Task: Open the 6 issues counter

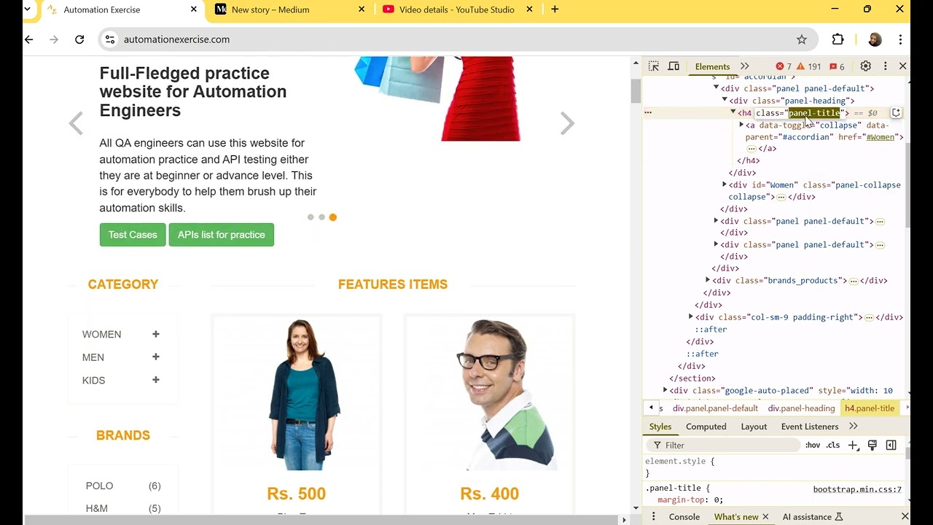Action: point(837,66)
